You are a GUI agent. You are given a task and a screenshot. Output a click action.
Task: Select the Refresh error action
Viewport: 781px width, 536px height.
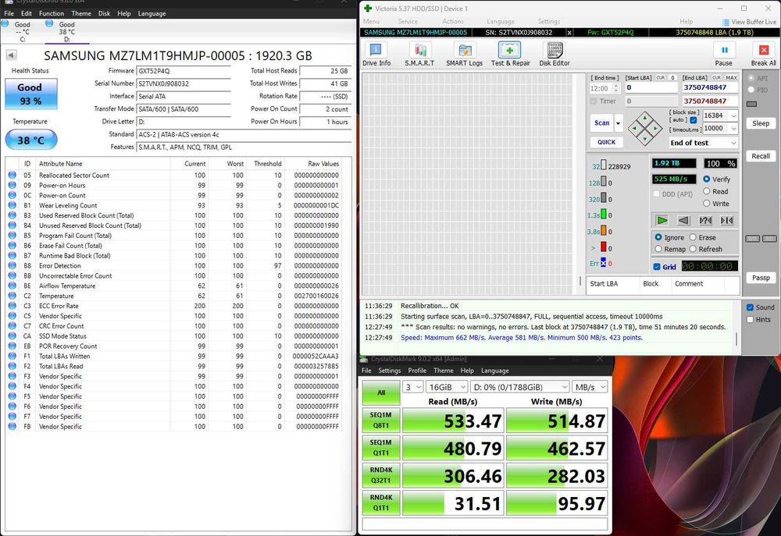[x=693, y=249]
